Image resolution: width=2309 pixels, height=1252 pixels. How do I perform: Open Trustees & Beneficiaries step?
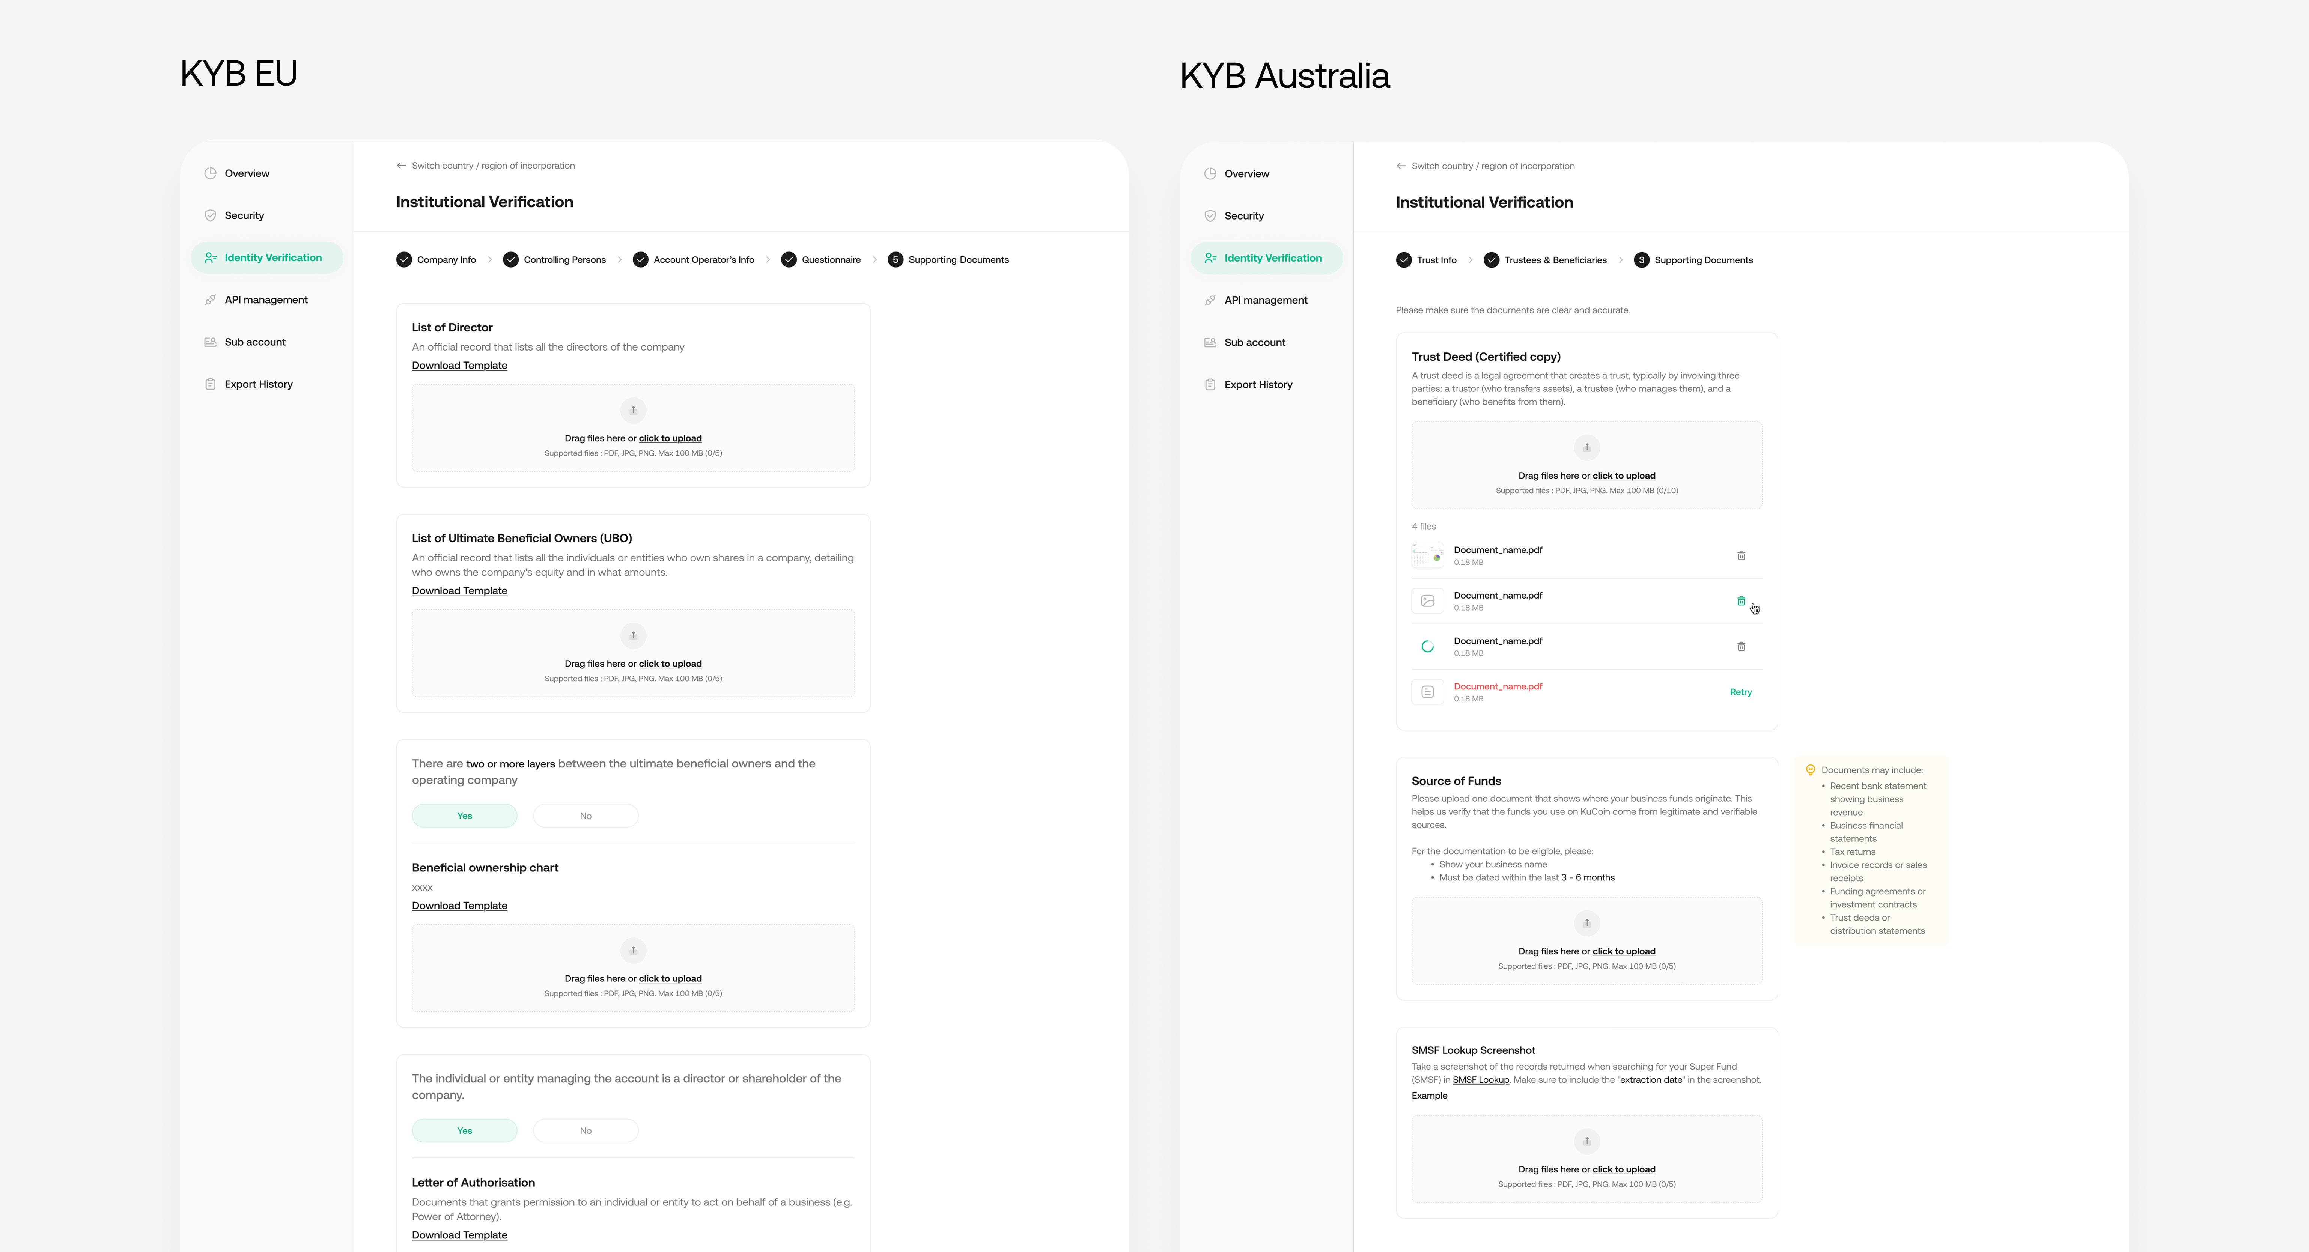point(1545,260)
